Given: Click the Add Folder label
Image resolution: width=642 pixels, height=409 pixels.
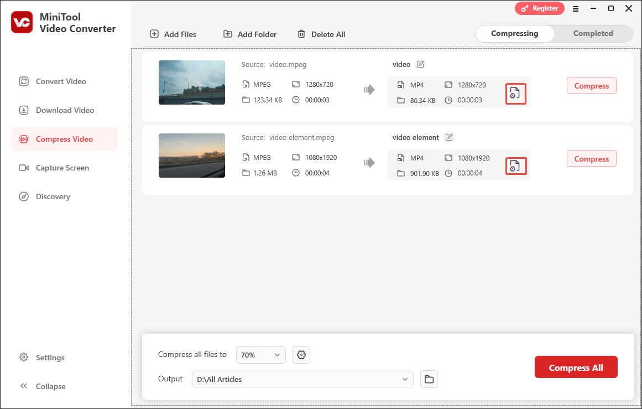Looking at the screenshot, I should (257, 34).
